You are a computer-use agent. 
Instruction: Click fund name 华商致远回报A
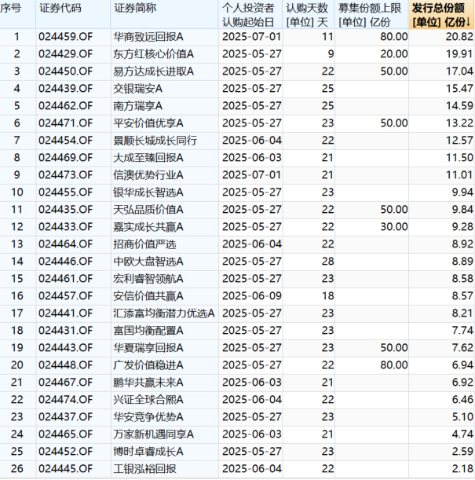coord(148,37)
